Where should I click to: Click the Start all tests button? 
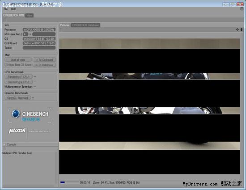coord(18,60)
